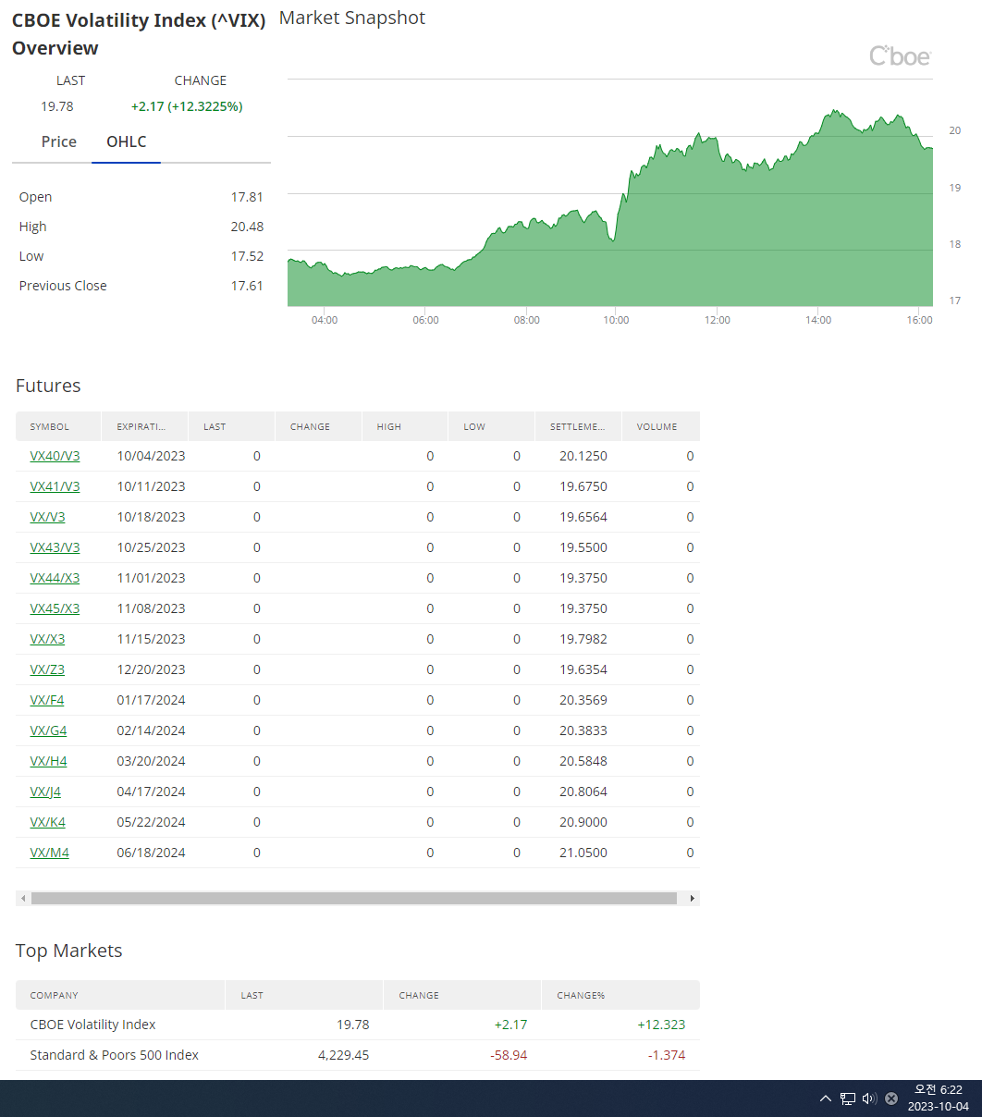Click the settlement value 21.0500
Image resolution: width=982 pixels, height=1117 pixels.
point(583,853)
